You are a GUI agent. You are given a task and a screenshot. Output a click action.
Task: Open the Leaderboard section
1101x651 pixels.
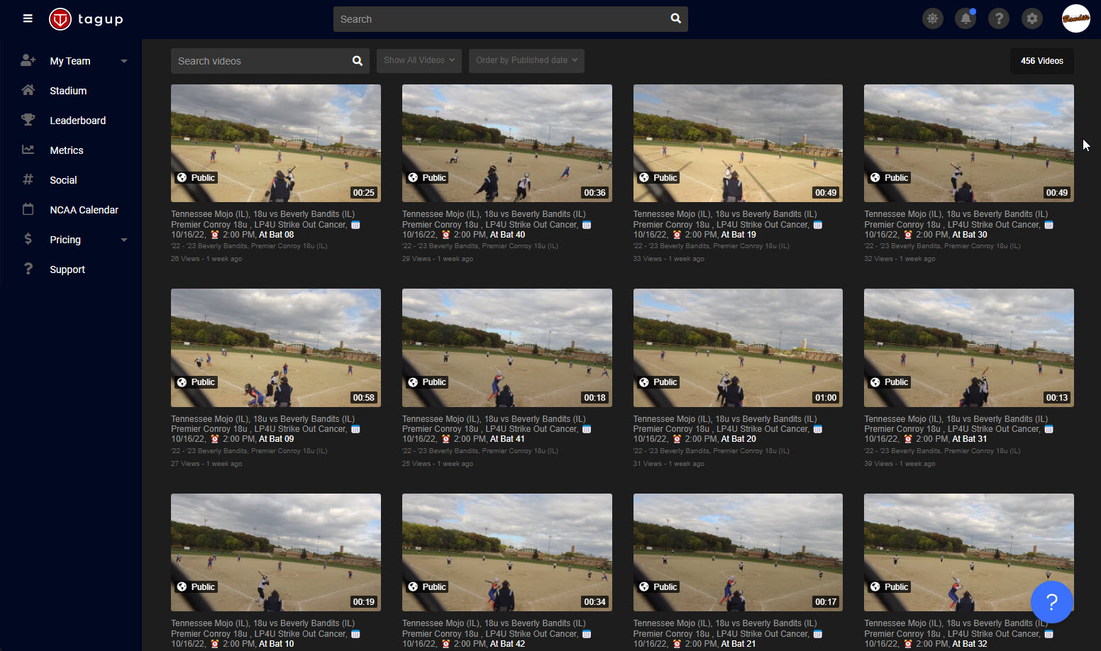[77, 121]
